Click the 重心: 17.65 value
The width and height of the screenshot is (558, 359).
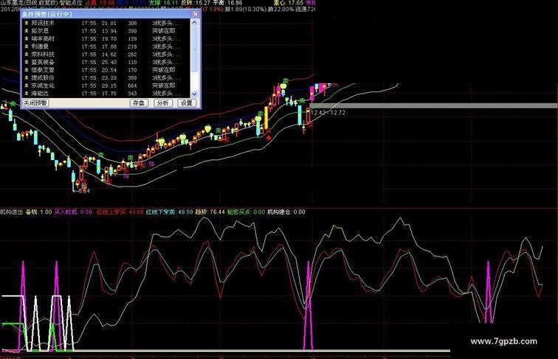coord(289,2)
